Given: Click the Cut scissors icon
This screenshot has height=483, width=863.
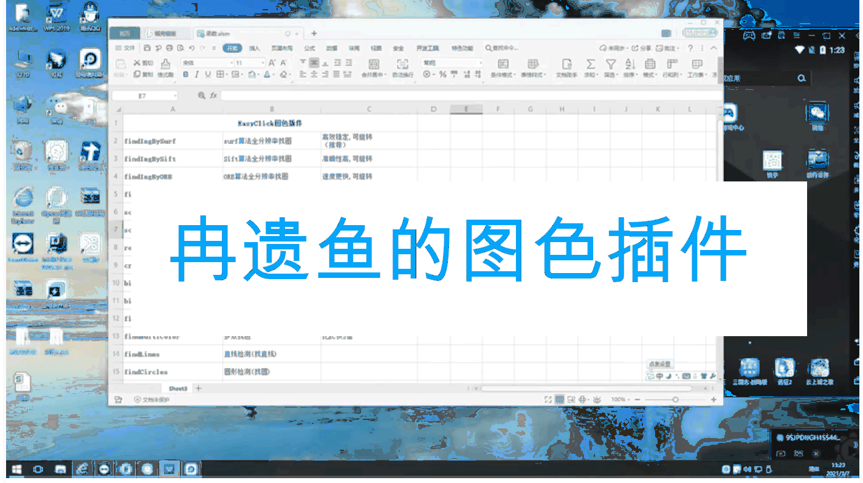Looking at the screenshot, I should point(137,62).
